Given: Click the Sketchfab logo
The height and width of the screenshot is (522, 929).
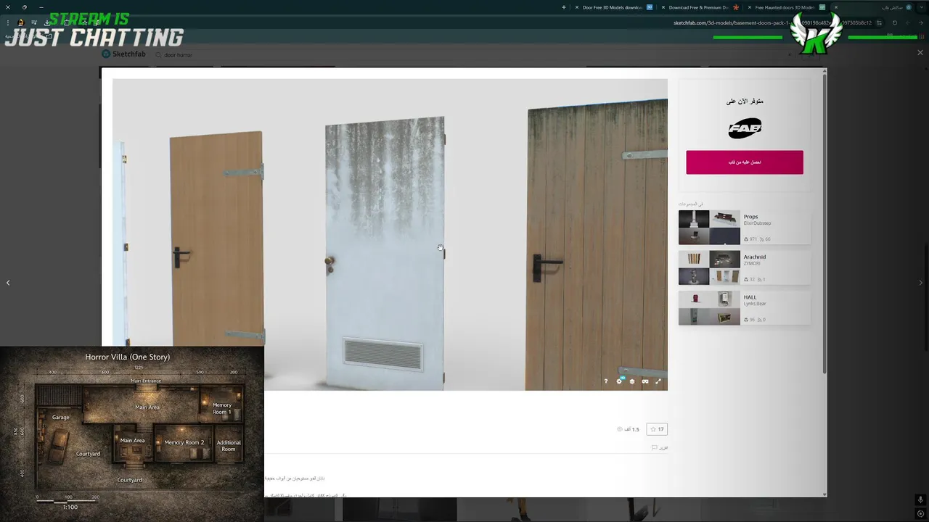Looking at the screenshot, I should click(124, 54).
